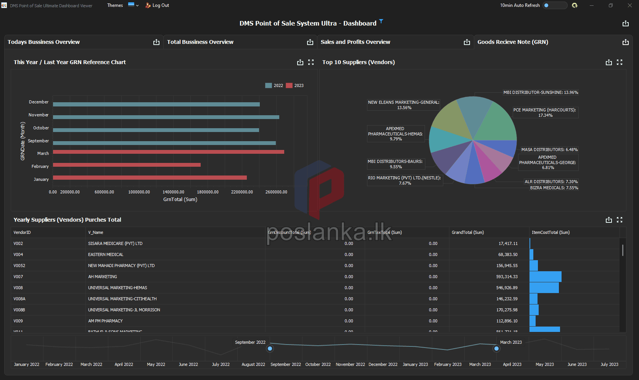Click the March 2023 range slider handle
Image resolution: width=639 pixels, height=380 pixels.
(496, 348)
